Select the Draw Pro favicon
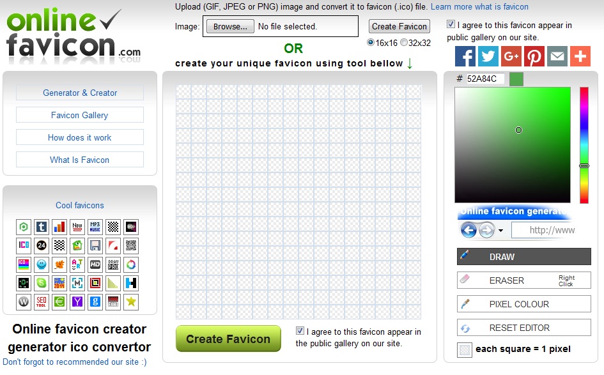Screen dimensions: 604x375 [x=113, y=264]
